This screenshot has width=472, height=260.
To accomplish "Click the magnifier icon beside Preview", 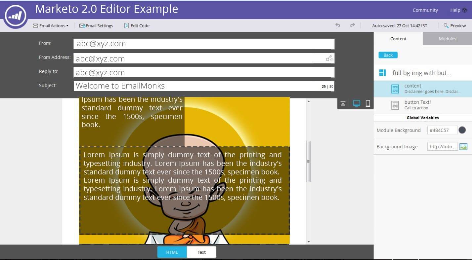I will click(446, 25).
